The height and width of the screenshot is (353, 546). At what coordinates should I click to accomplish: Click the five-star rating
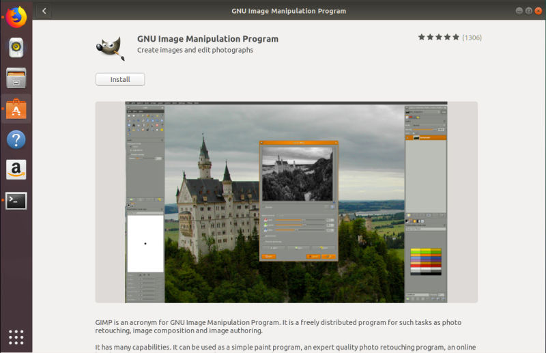439,38
